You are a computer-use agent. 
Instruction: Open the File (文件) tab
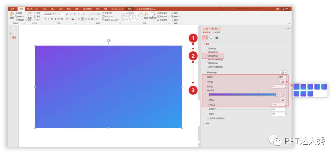pos(12,9)
